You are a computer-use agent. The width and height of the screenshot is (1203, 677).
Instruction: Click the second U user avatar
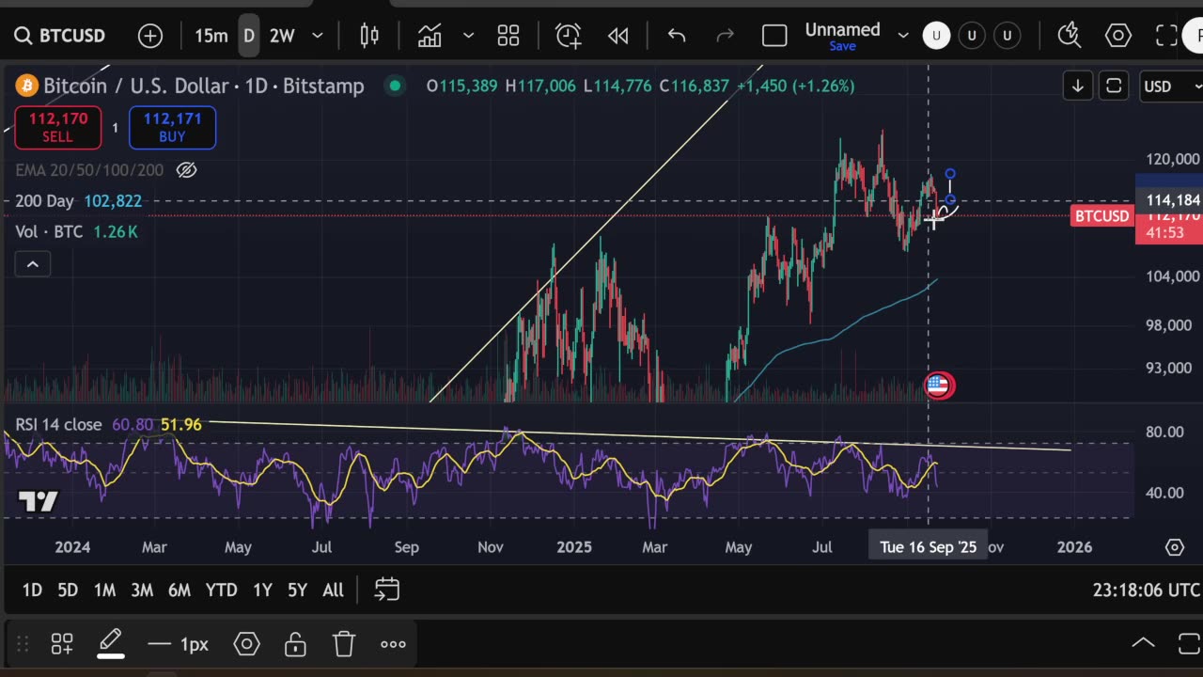pyautogui.click(x=972, y=36)
